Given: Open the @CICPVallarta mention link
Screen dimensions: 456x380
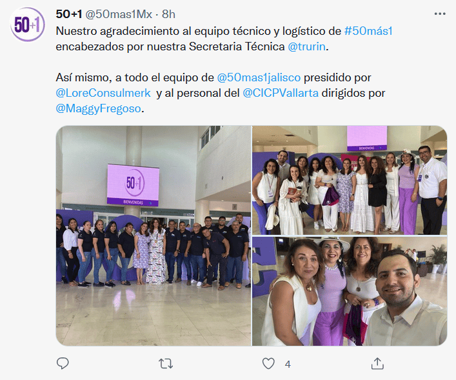Looking at the screenshot, I should [x=281, y=93].
